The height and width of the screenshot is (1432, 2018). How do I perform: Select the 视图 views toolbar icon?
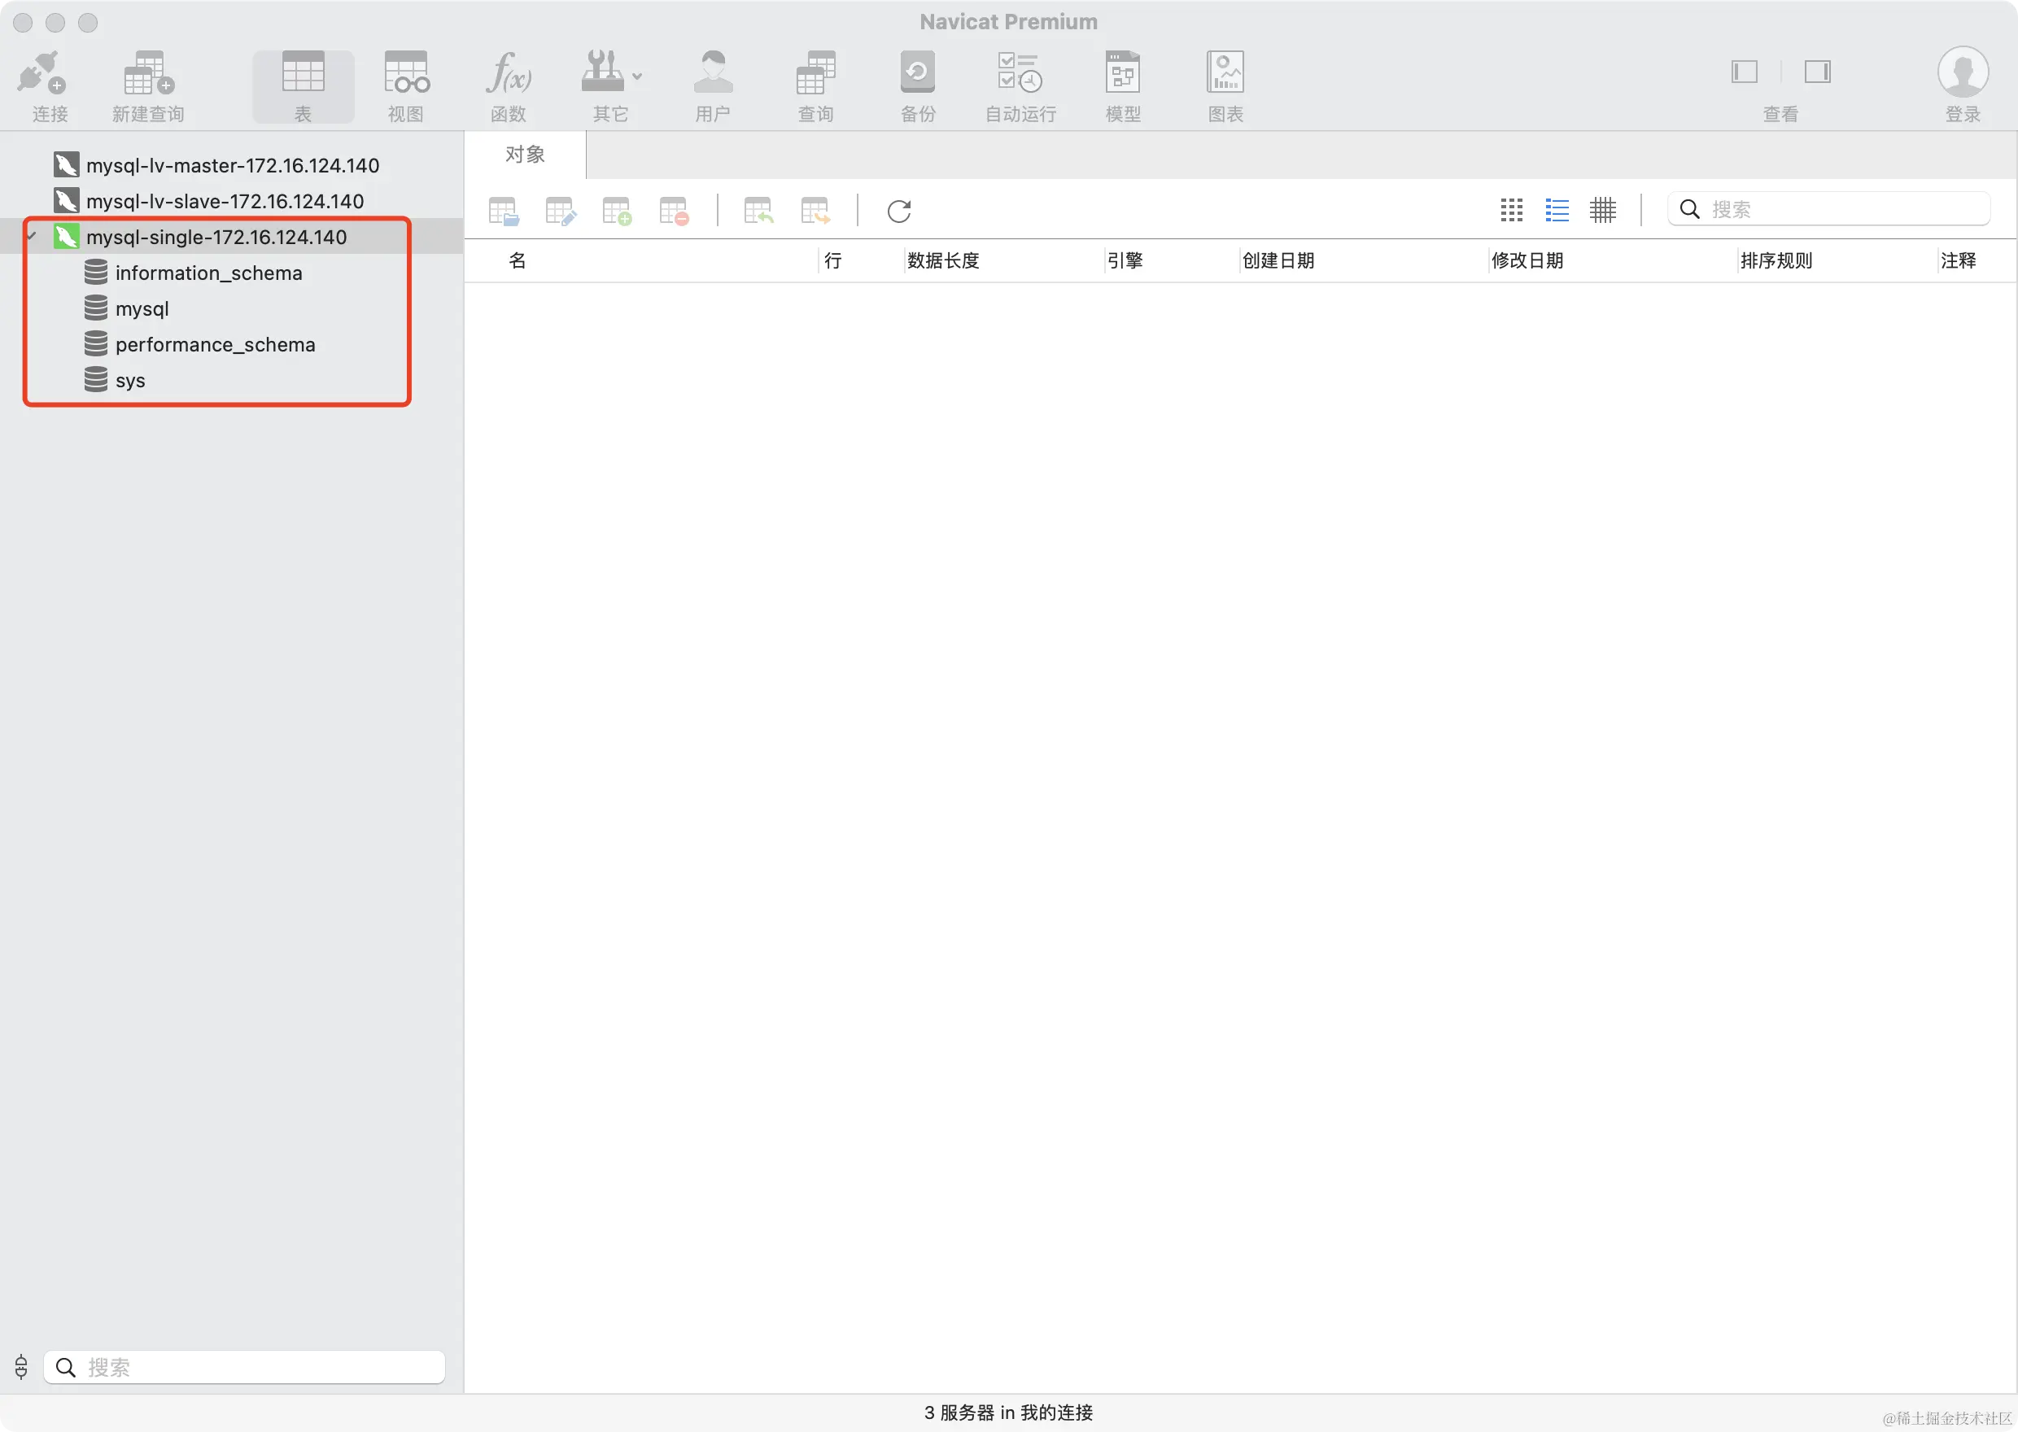click(x=405, y=73)
